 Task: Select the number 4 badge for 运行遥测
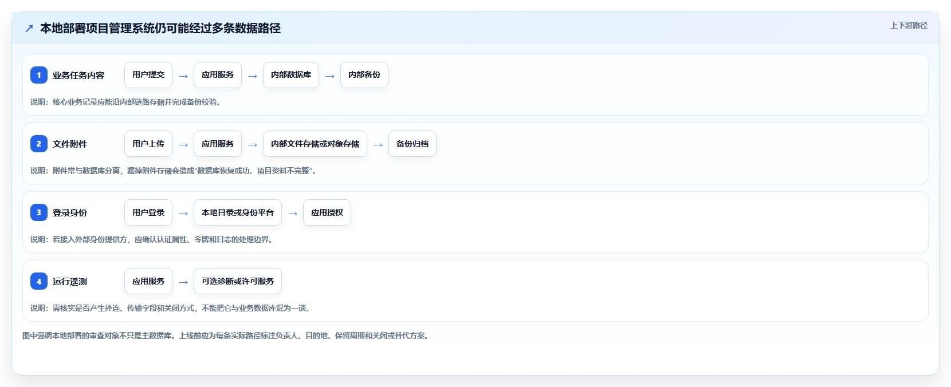click(x=39, y=281)
